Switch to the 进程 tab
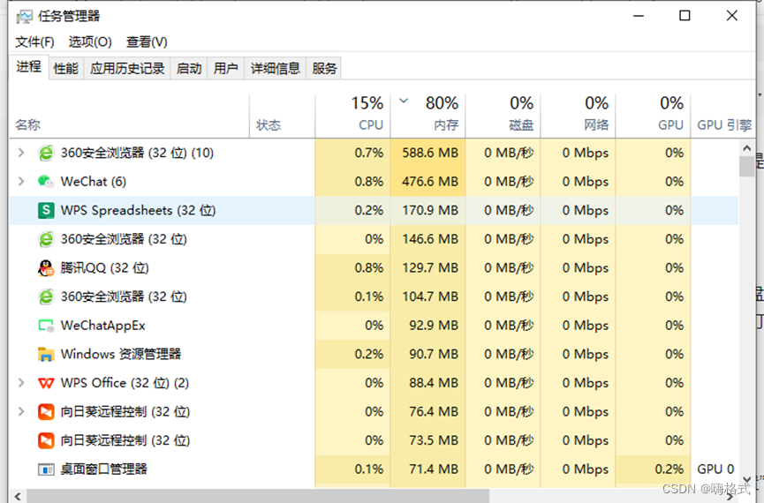This screenshot has height=503, width=764. pyautogui.click(x=29, y=67)
